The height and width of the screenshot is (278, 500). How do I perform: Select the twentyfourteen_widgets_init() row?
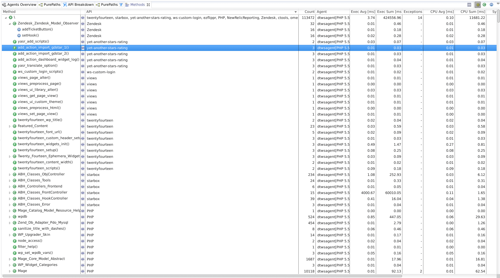[249, 144]
